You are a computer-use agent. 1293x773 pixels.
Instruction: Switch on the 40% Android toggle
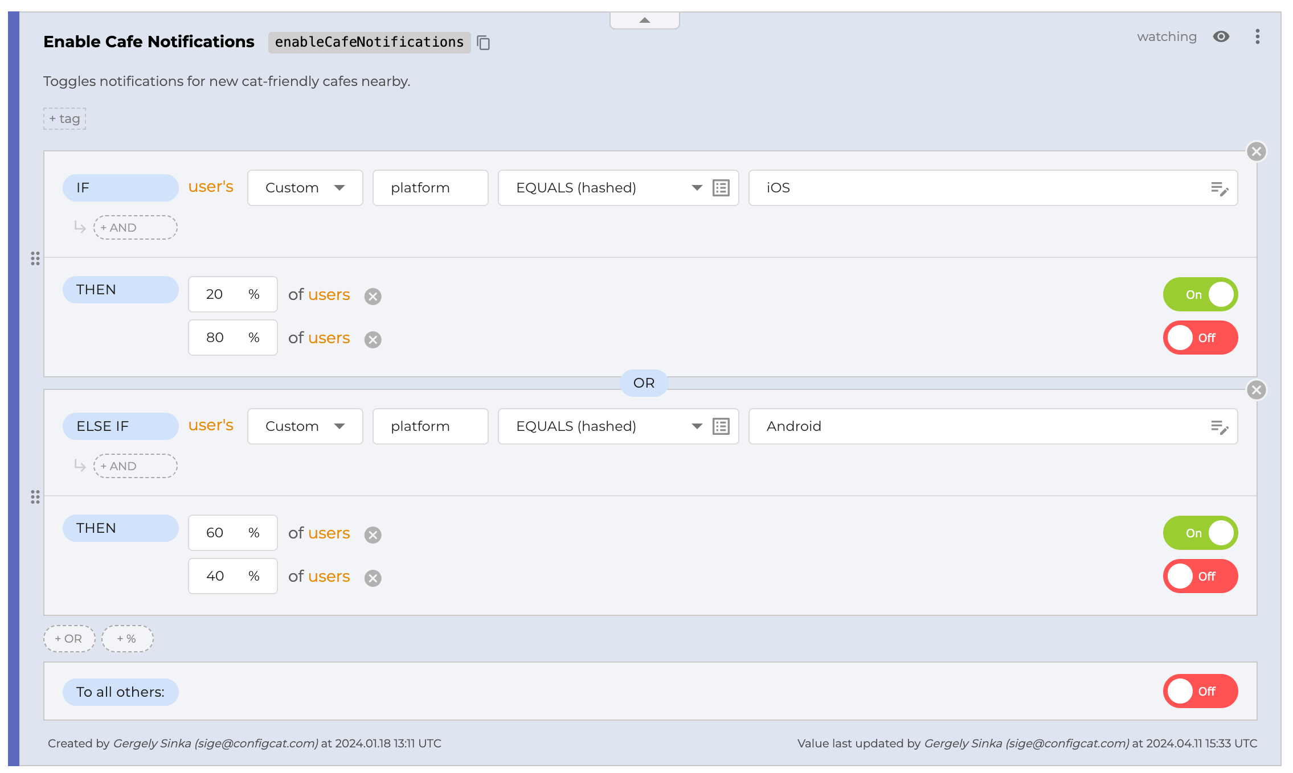pyautogui.click(x=1200, y=576)
